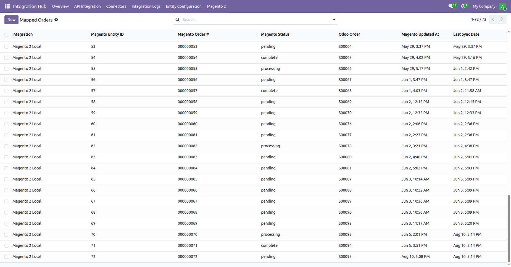This screenshot has height=267, width=511.
Task: Go to the next page arrow
Action: pos(502,19)
